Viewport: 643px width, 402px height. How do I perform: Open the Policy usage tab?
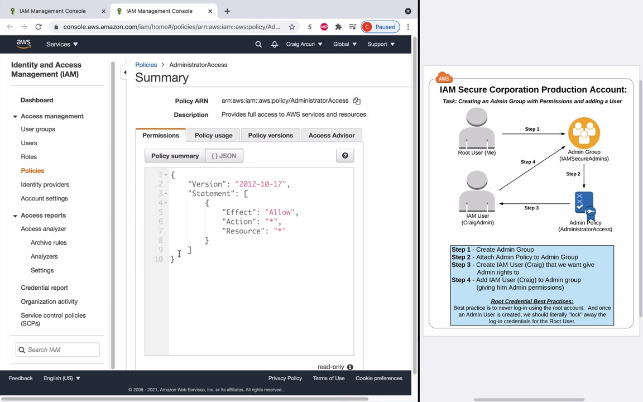point(214,135)
